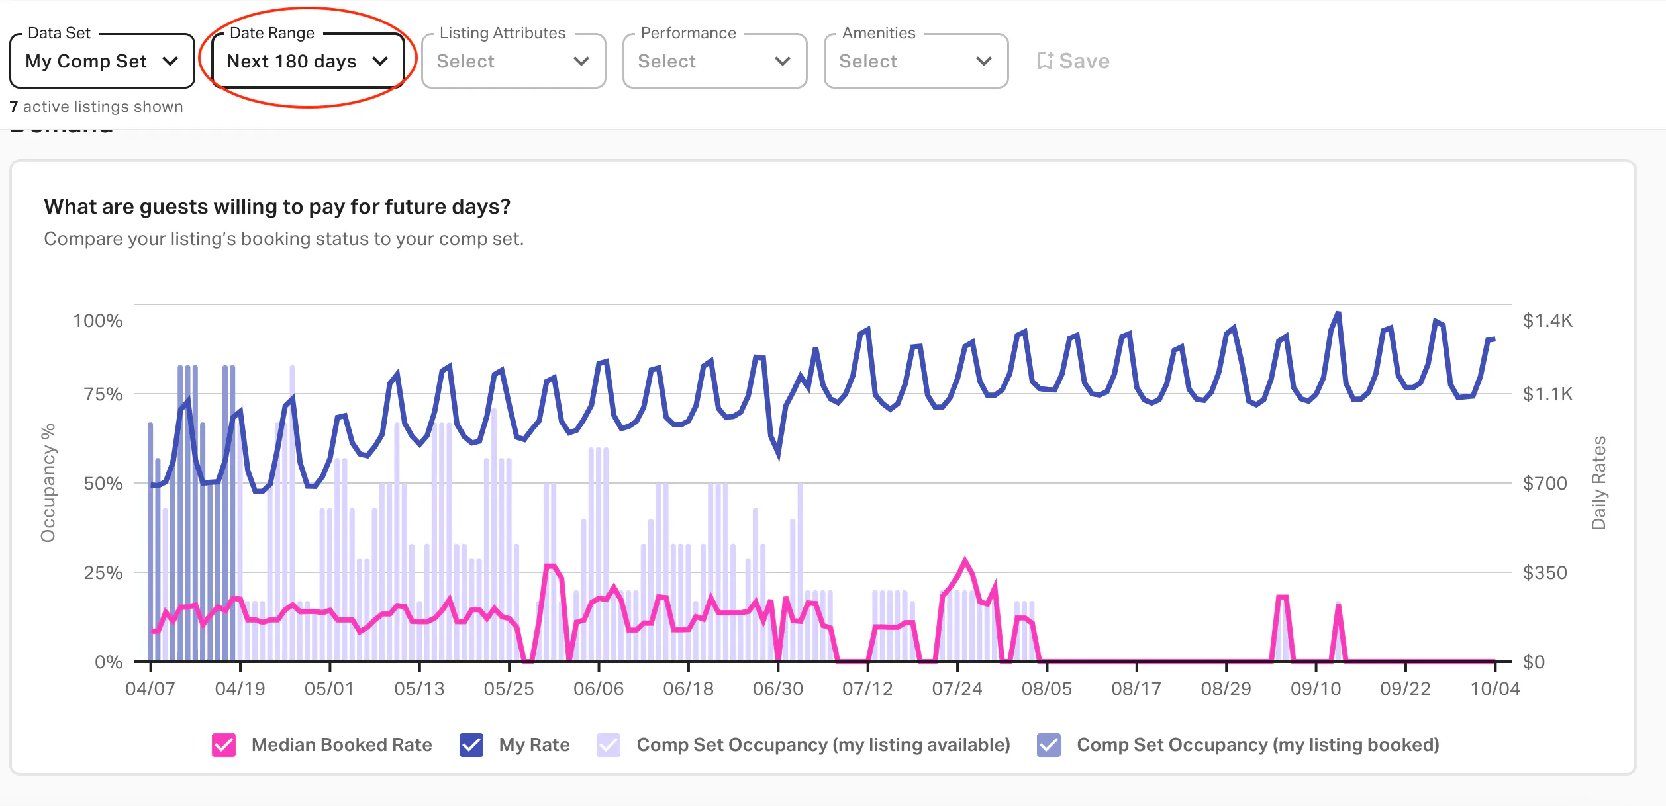This screenshot has width=1666, height=806.
Task: Expand the Amenities selector
Action: coord(916,61)
